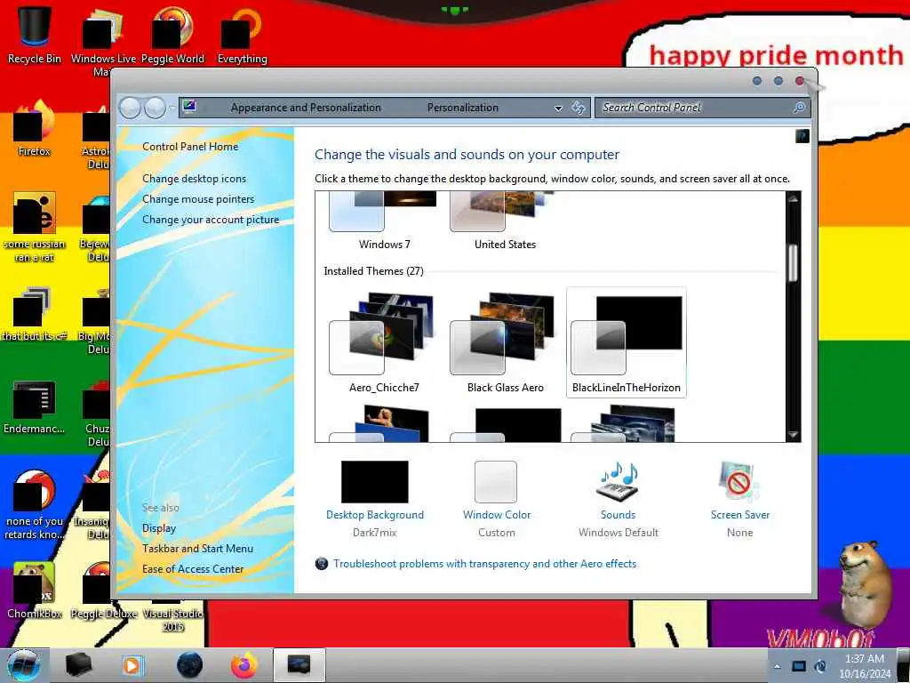Open the Everything desktop shortcut
Screen dimensions: 910x683
coord(242,35)
